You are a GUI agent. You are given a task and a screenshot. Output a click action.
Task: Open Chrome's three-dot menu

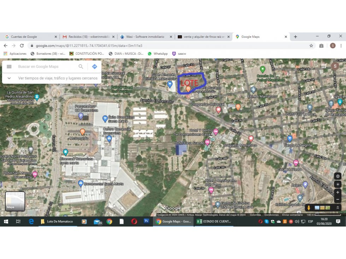(341, 46)
